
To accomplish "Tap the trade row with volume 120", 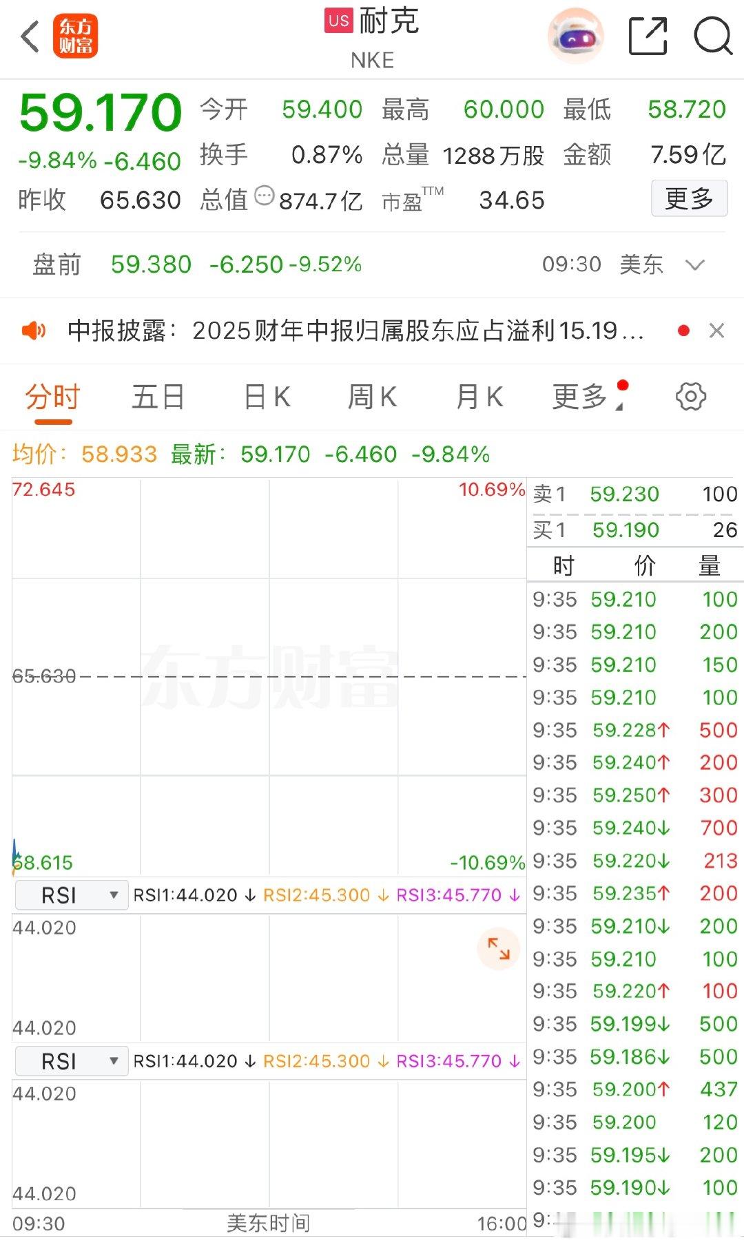I will (x=634, y=1122).
